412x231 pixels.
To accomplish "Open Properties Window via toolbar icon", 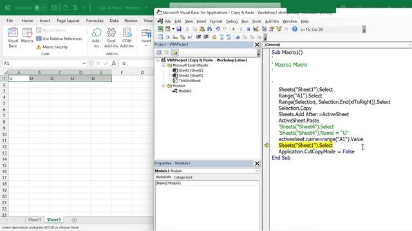I will click(272, 29).
